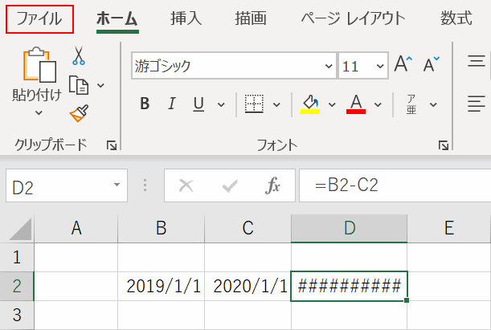Apply red font color A

[356, 104]
